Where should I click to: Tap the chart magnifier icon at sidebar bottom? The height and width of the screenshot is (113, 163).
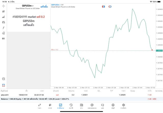3,79
